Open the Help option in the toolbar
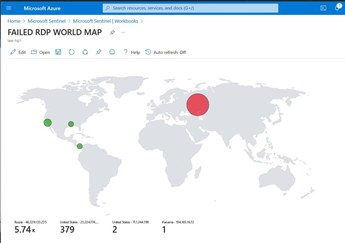Image resolution: width=345 pixels, height=243 pixels. click(131, 52)
